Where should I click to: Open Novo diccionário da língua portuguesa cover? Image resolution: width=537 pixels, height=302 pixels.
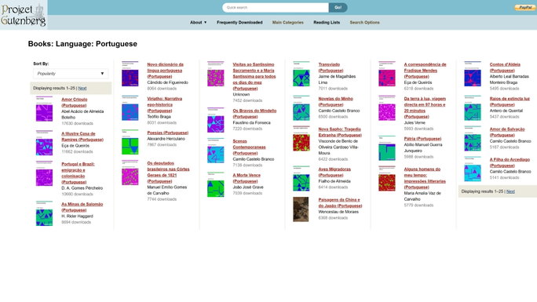pyautogui.click(x=130, y=75)
